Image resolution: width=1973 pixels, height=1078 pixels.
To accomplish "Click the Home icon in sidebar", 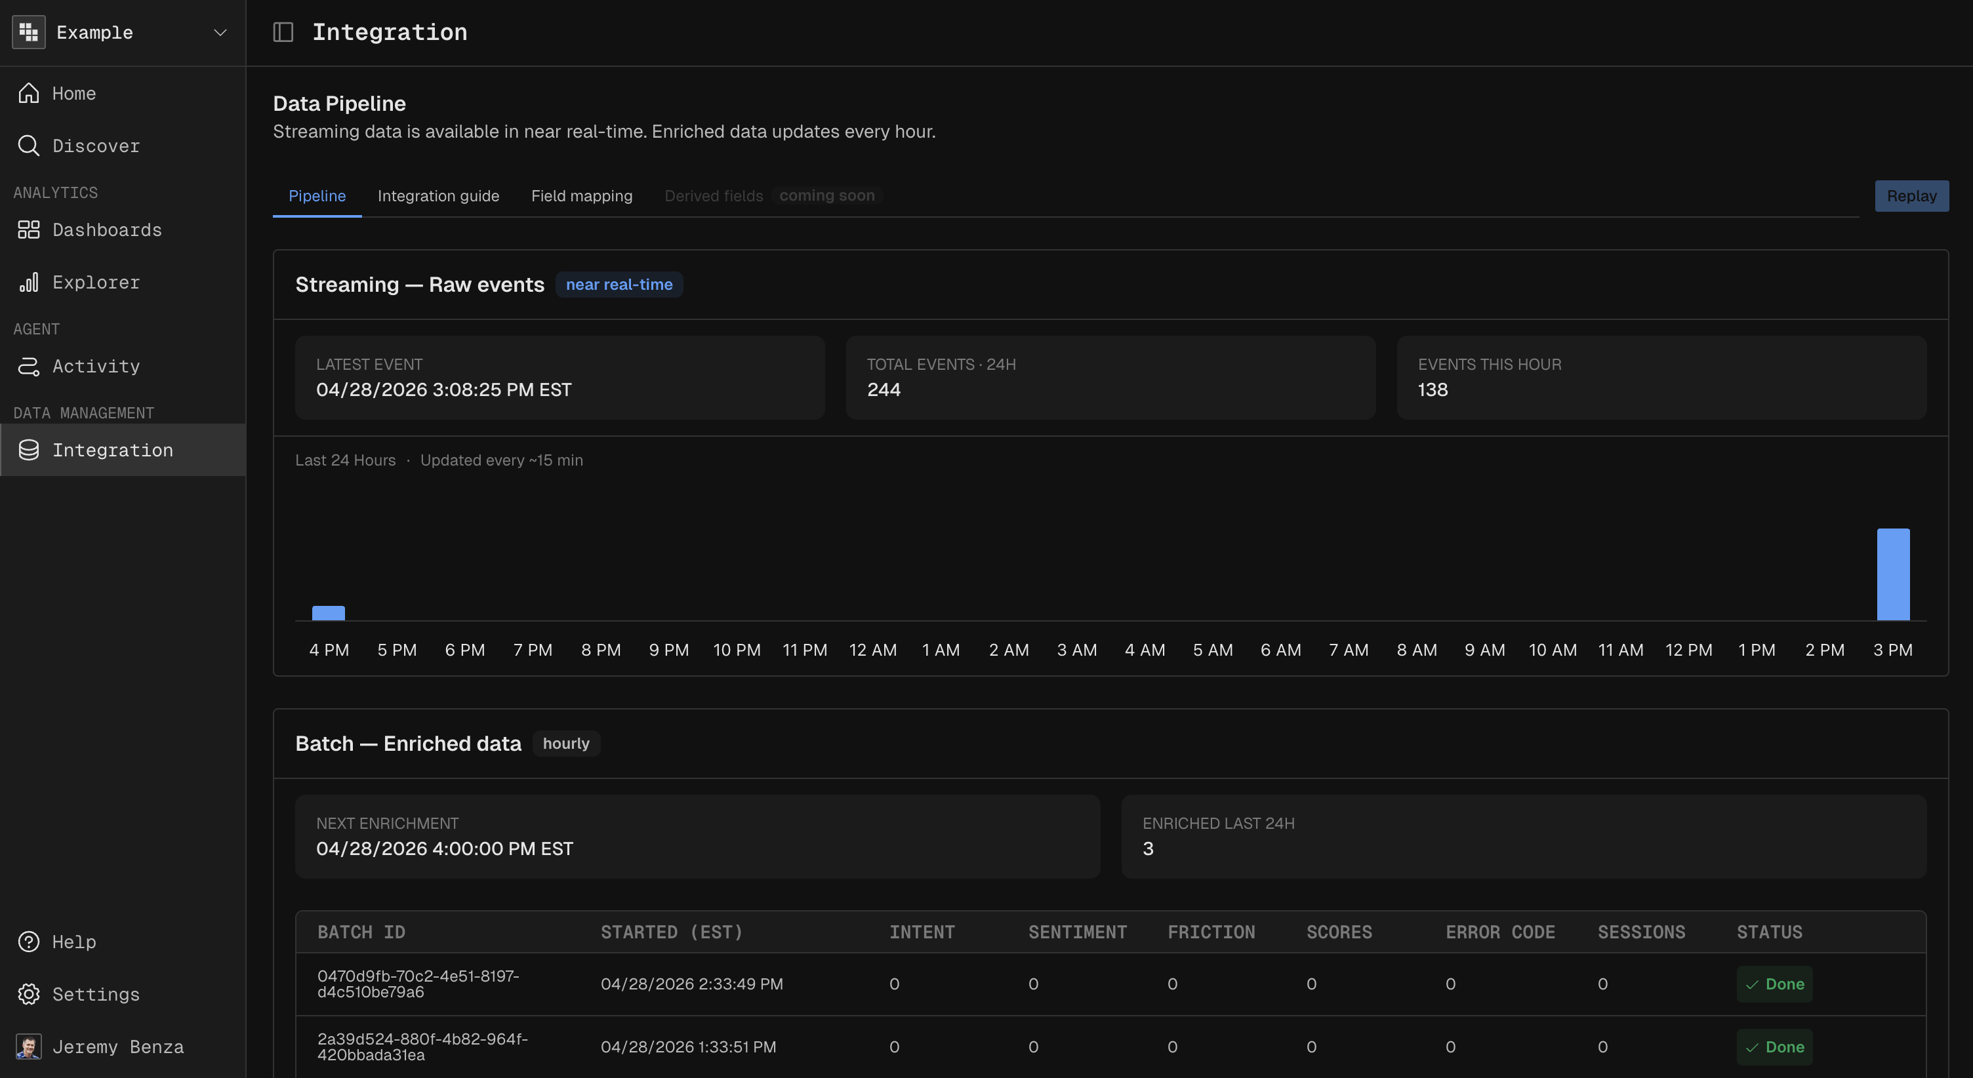I will click(x=28, y=93).
